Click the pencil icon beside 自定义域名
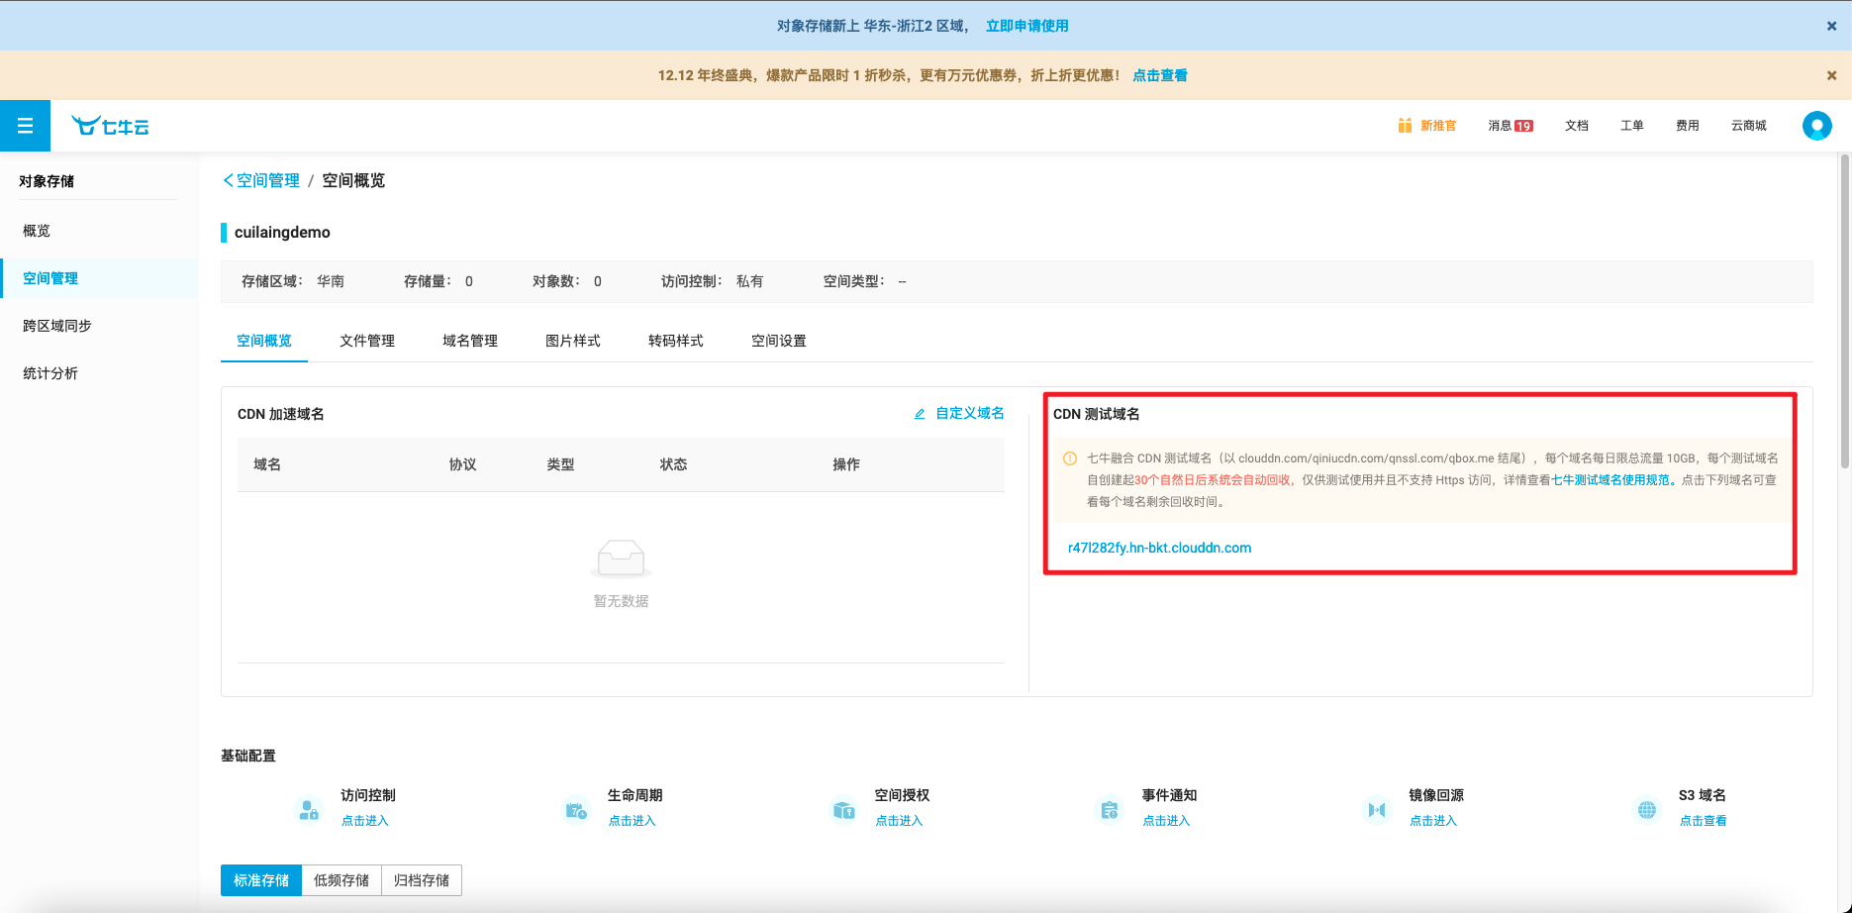The width and height of the screenshot is (1852, 913). [x=920, y=414]
